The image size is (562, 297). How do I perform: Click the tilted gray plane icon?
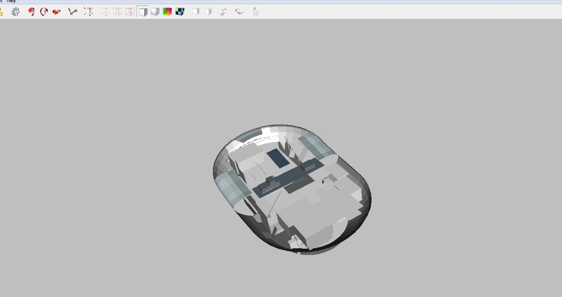point(223,12)
